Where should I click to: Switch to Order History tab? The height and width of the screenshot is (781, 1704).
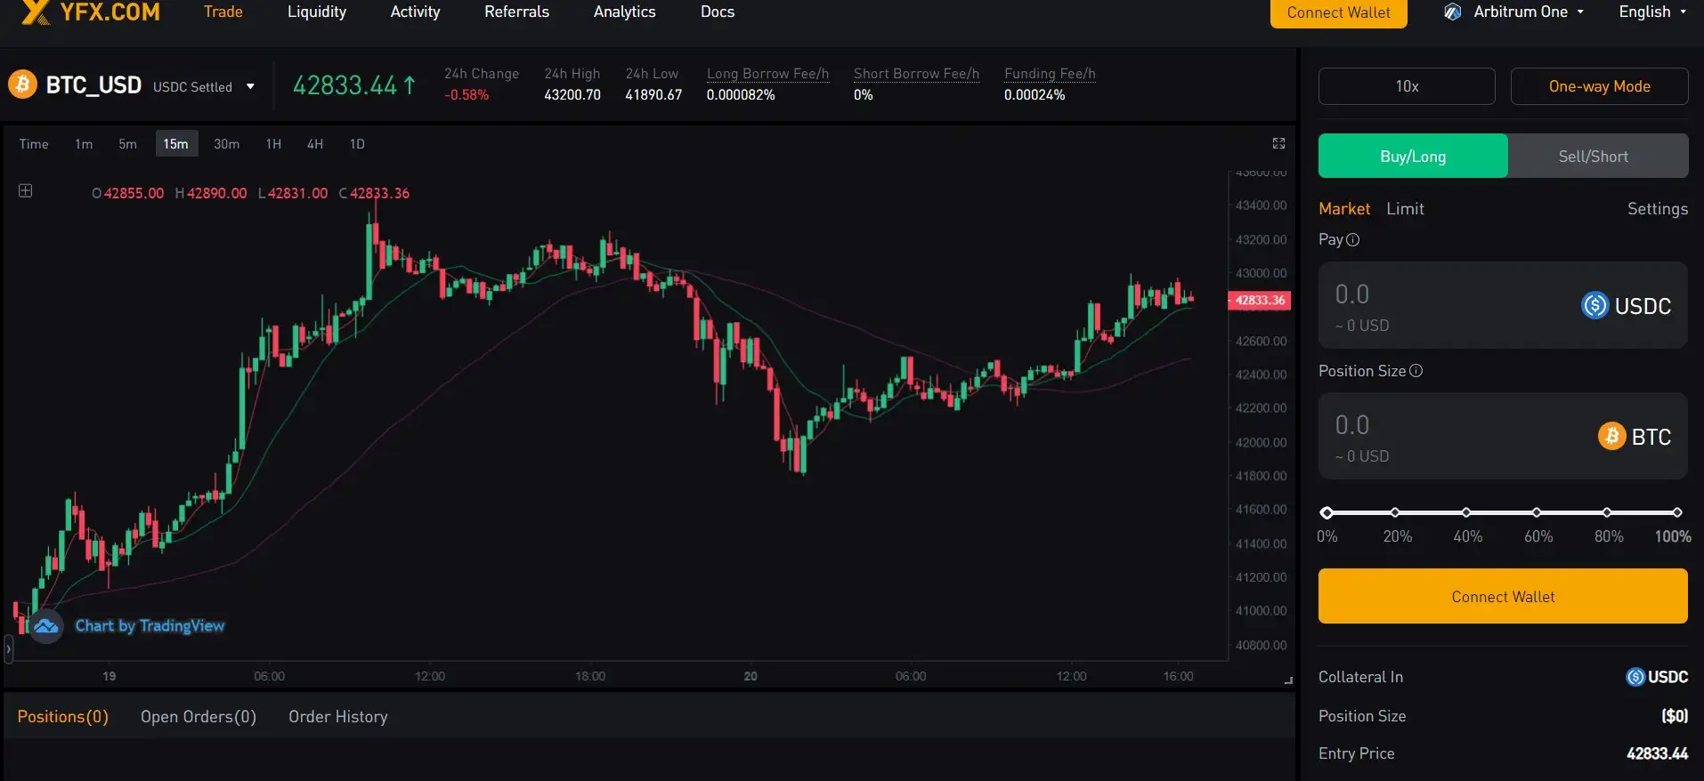tap(337, 717)
